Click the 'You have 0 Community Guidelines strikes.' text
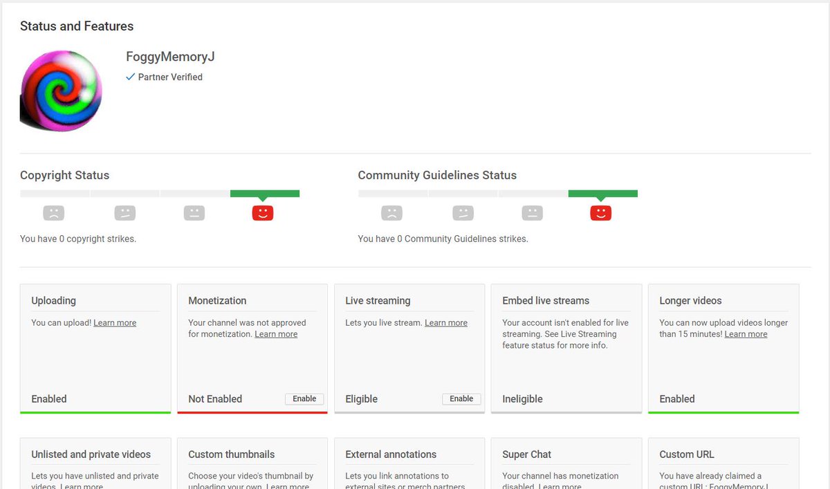Image resolution: width=830 pixels, height=489 pixels. 443,239
